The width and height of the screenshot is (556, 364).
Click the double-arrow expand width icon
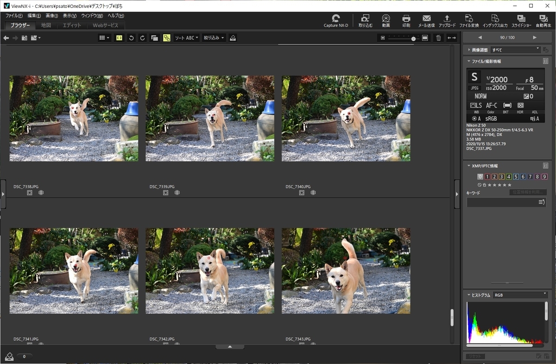(x=452, y=38)
